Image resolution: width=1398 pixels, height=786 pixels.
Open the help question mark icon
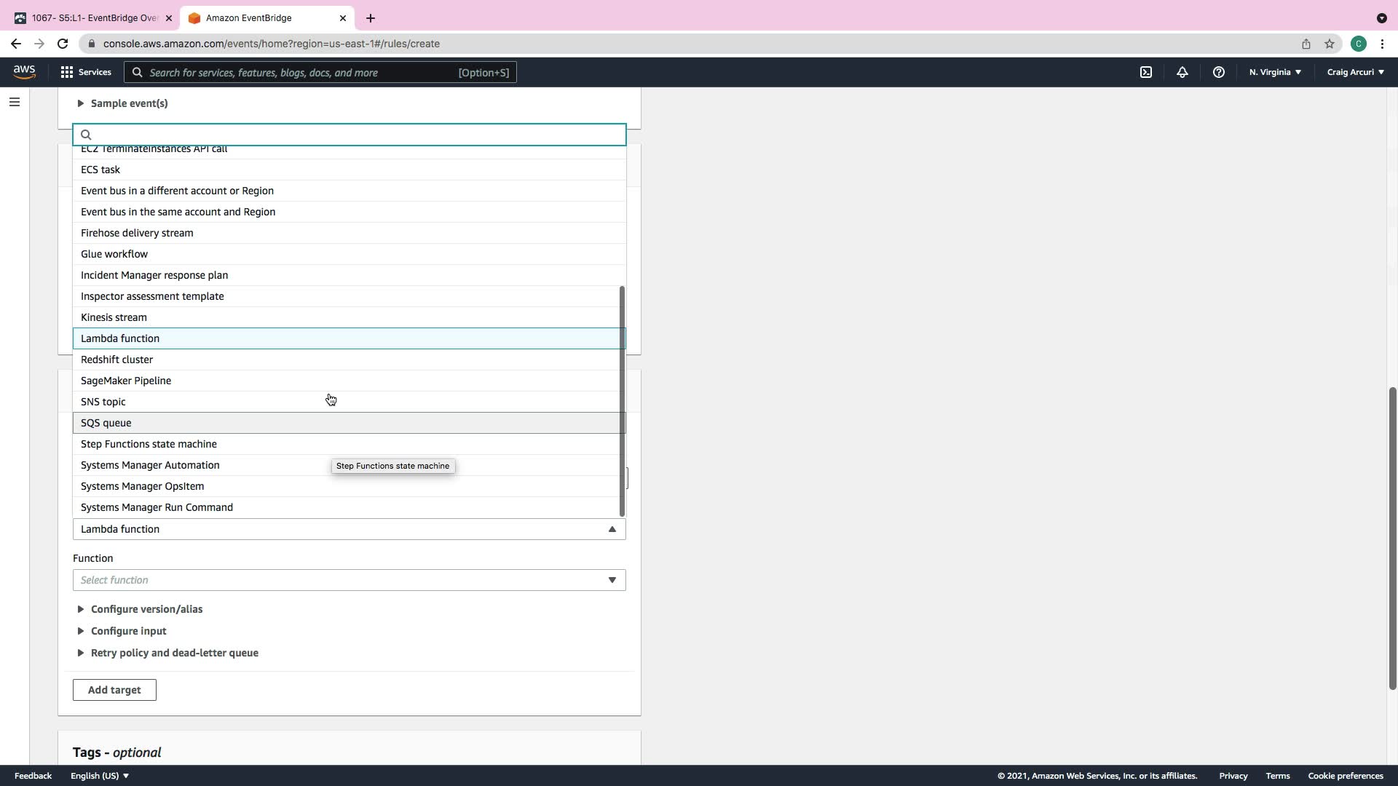pos(1218,72)
